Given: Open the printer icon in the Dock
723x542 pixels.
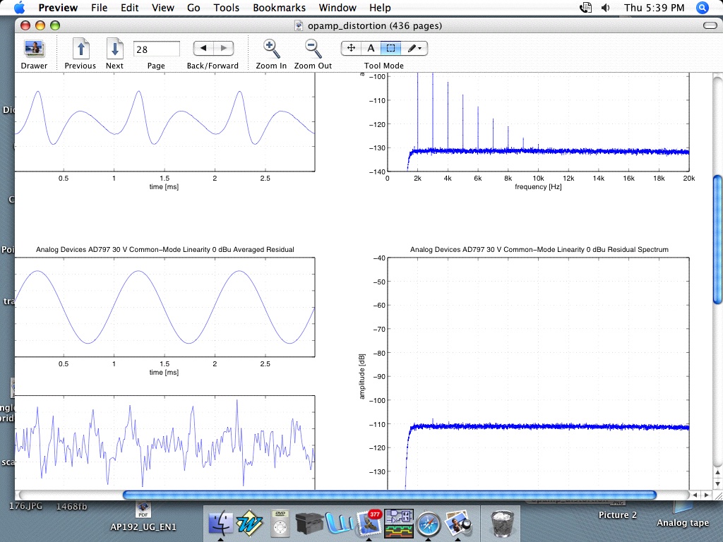Looking at the screenshot, I should pyautogui.click(x=309, y=523).
